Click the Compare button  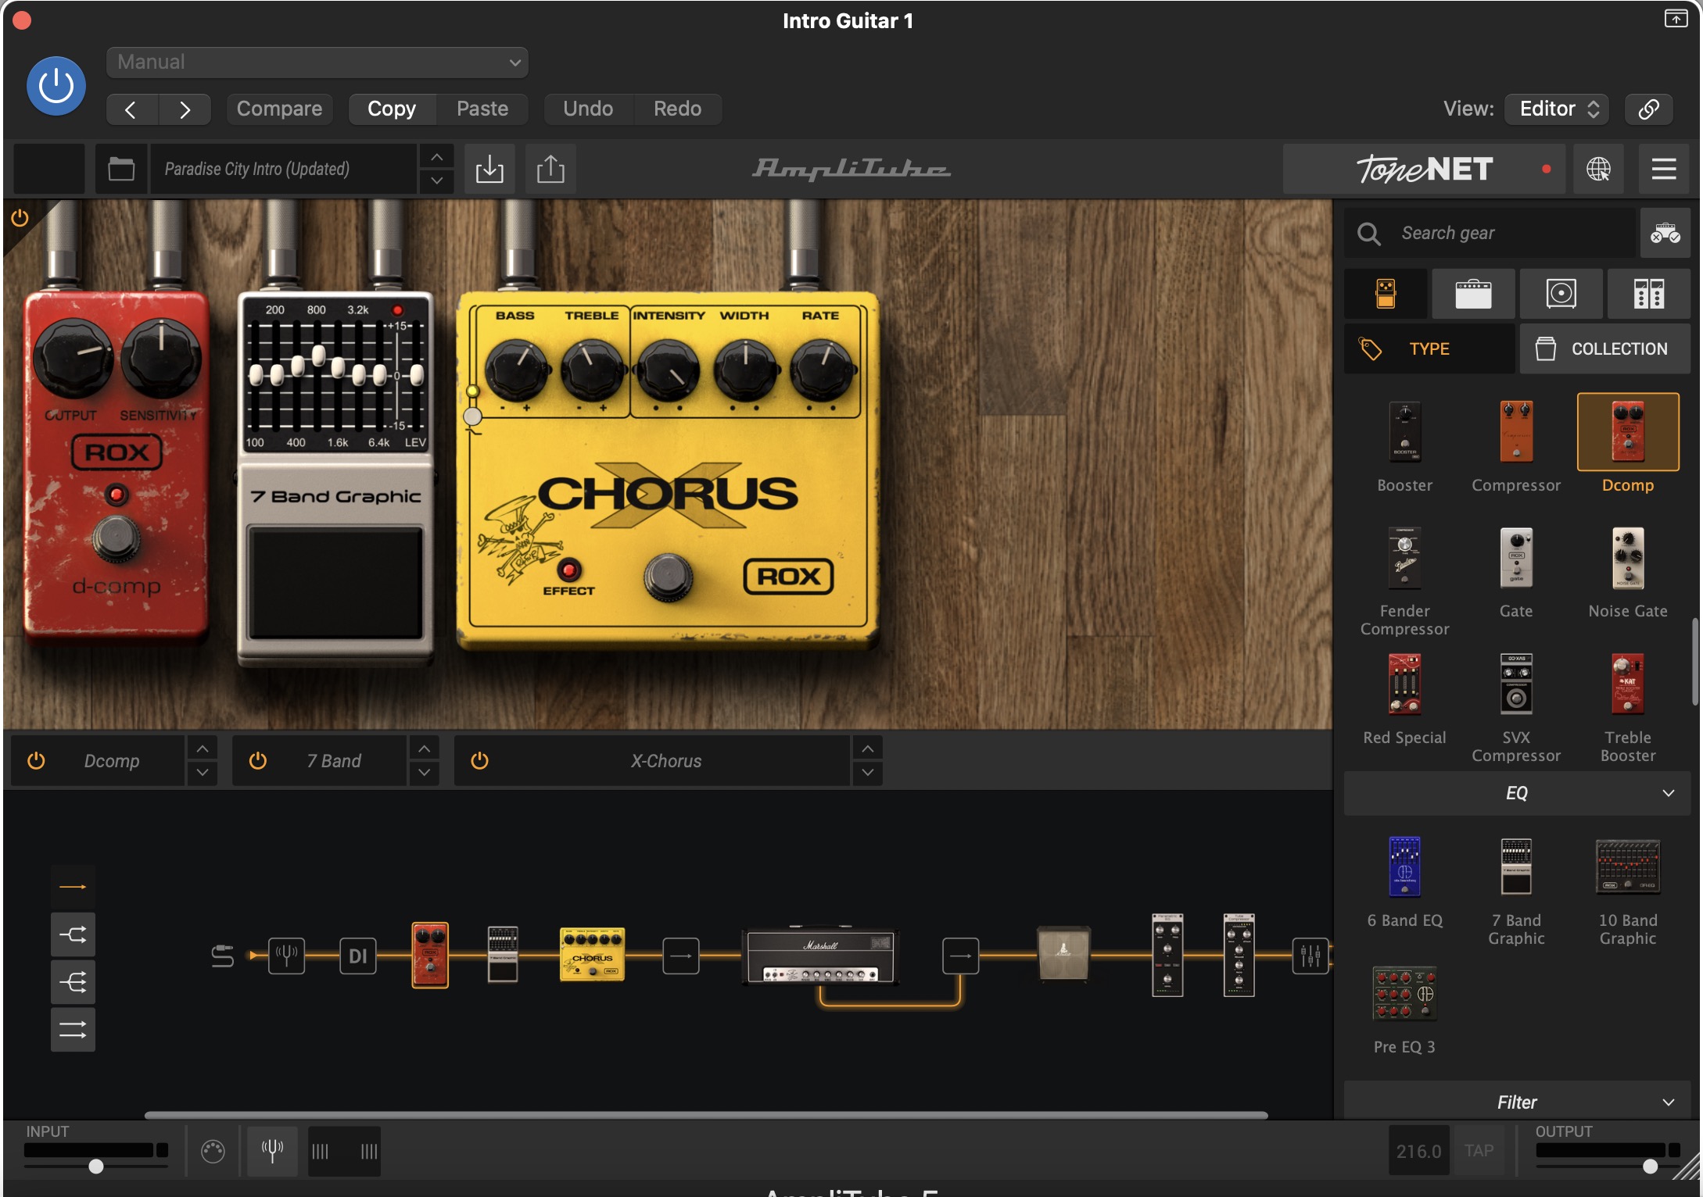click(279, 109)
